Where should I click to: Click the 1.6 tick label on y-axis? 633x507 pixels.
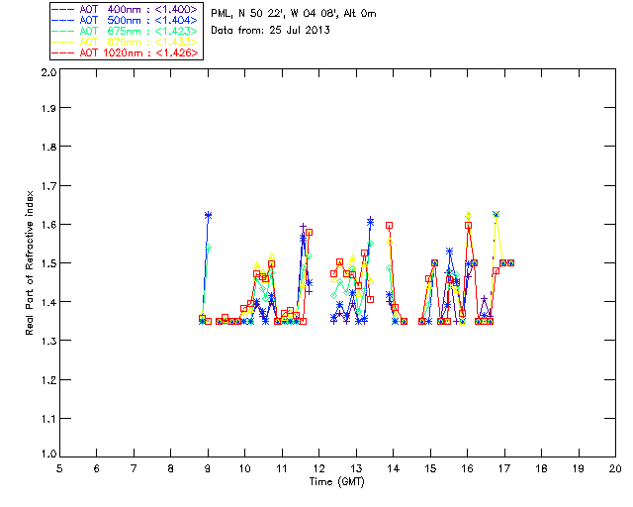[x=48, y=225]
